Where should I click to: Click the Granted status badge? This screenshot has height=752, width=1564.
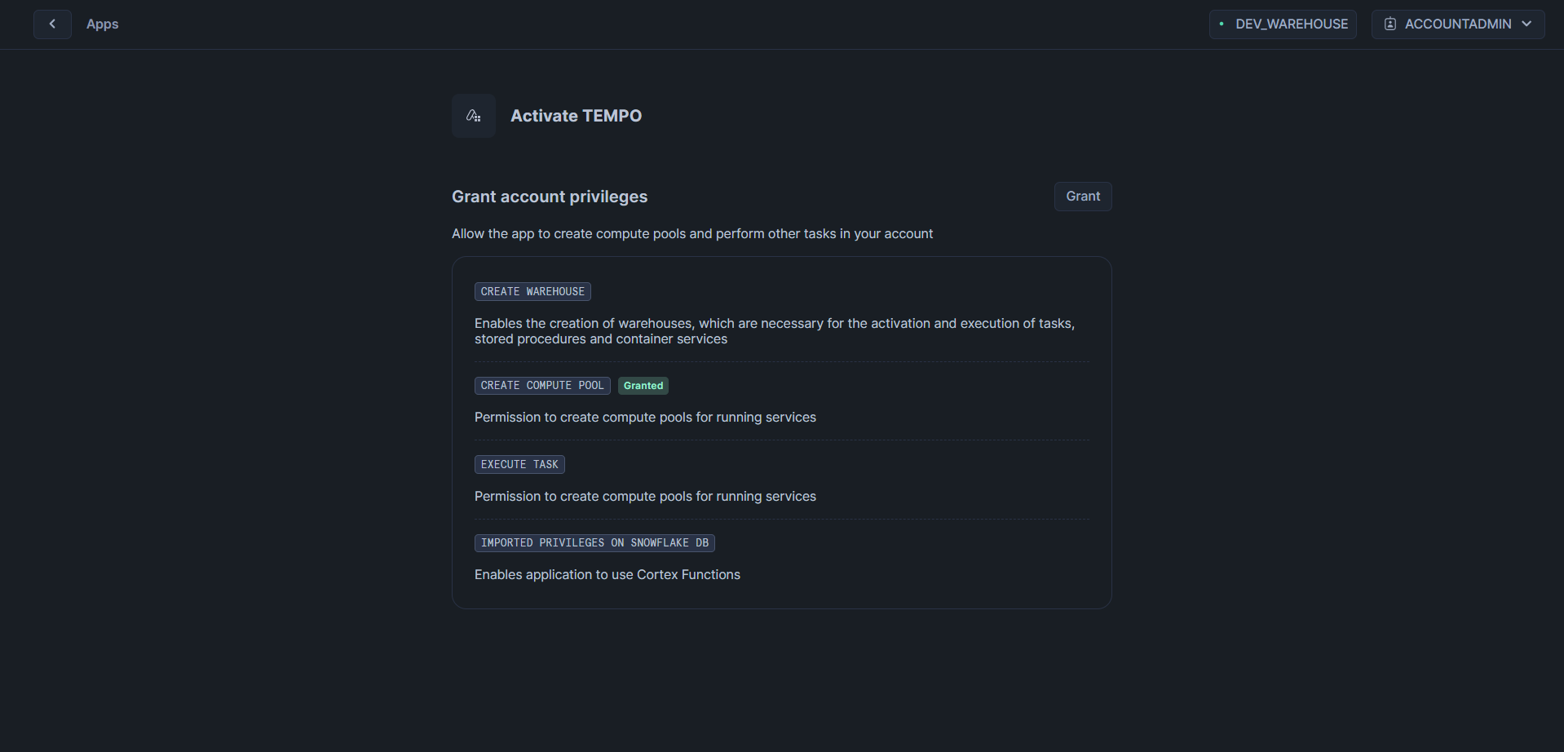pos(643,386)
